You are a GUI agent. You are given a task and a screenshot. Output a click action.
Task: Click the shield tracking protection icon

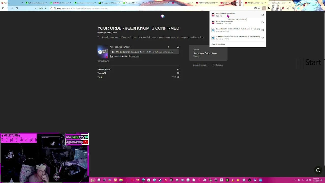[51, 8]
